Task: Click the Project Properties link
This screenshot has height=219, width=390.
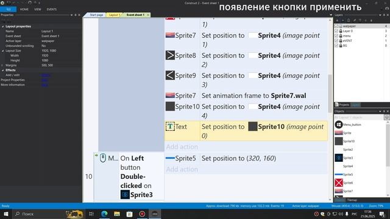Action: point(44,80)
